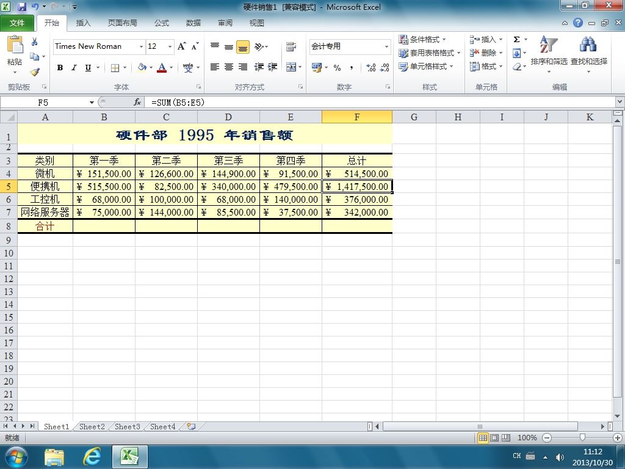Click 格式 format cells button
Image resolution: width=625 pixels, height=469 pixels.
pyautogui.click(x=485, y=66)
